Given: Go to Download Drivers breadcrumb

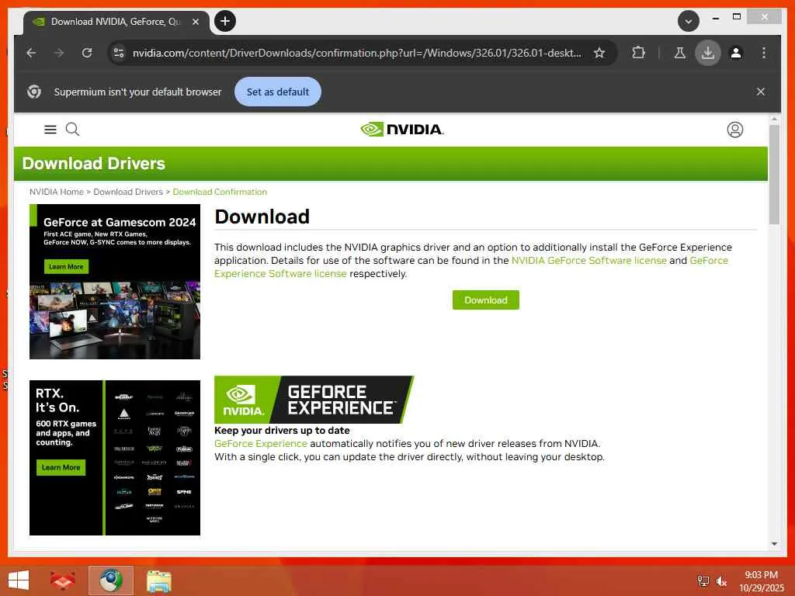Looking at the screenshot, I should [128, 192].
